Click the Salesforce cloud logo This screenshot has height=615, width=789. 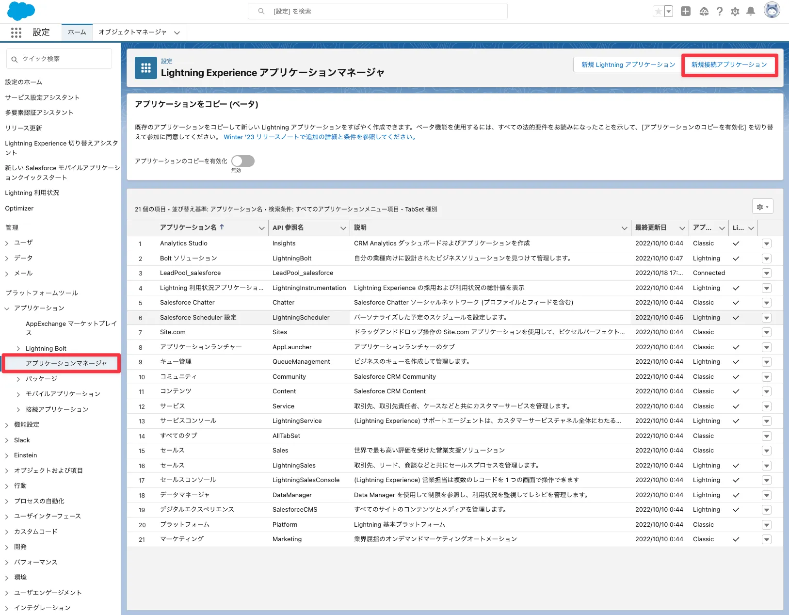[21, 11]
